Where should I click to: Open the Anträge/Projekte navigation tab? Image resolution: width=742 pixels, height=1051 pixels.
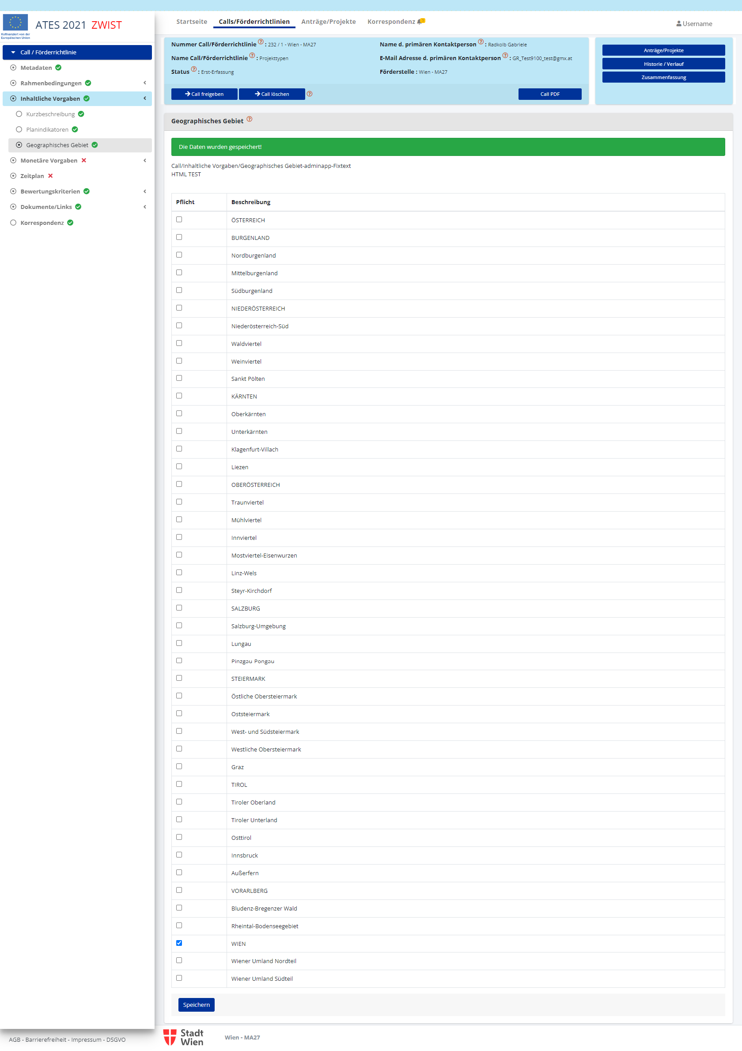[328, 22]
